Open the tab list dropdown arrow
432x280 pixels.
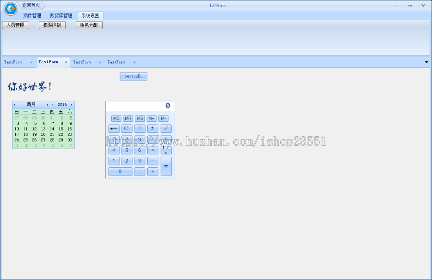pyautogui.click(x=427, y=62)
